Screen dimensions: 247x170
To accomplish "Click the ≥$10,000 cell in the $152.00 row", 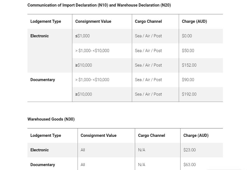I will click(x=84, y=65).
